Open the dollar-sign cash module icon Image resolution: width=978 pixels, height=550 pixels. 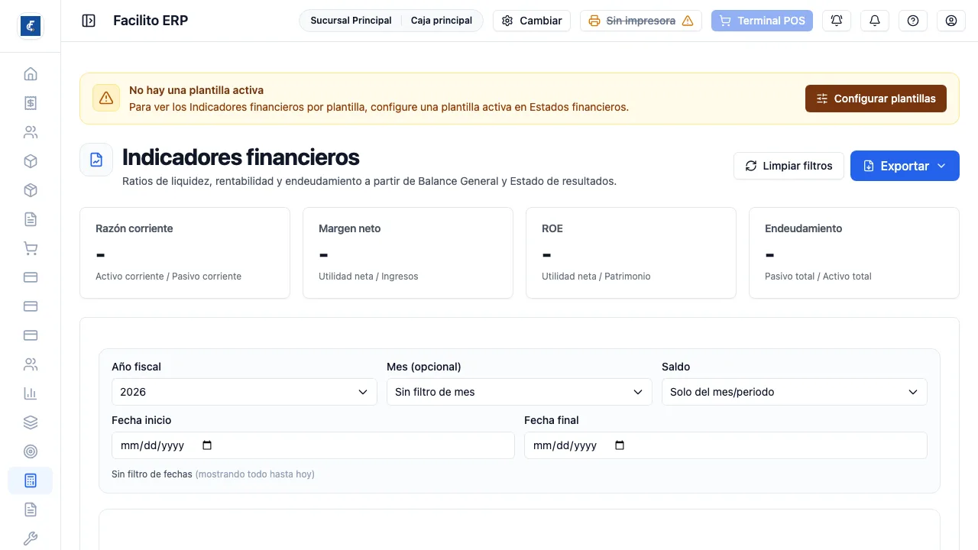(x=31, y=103)
